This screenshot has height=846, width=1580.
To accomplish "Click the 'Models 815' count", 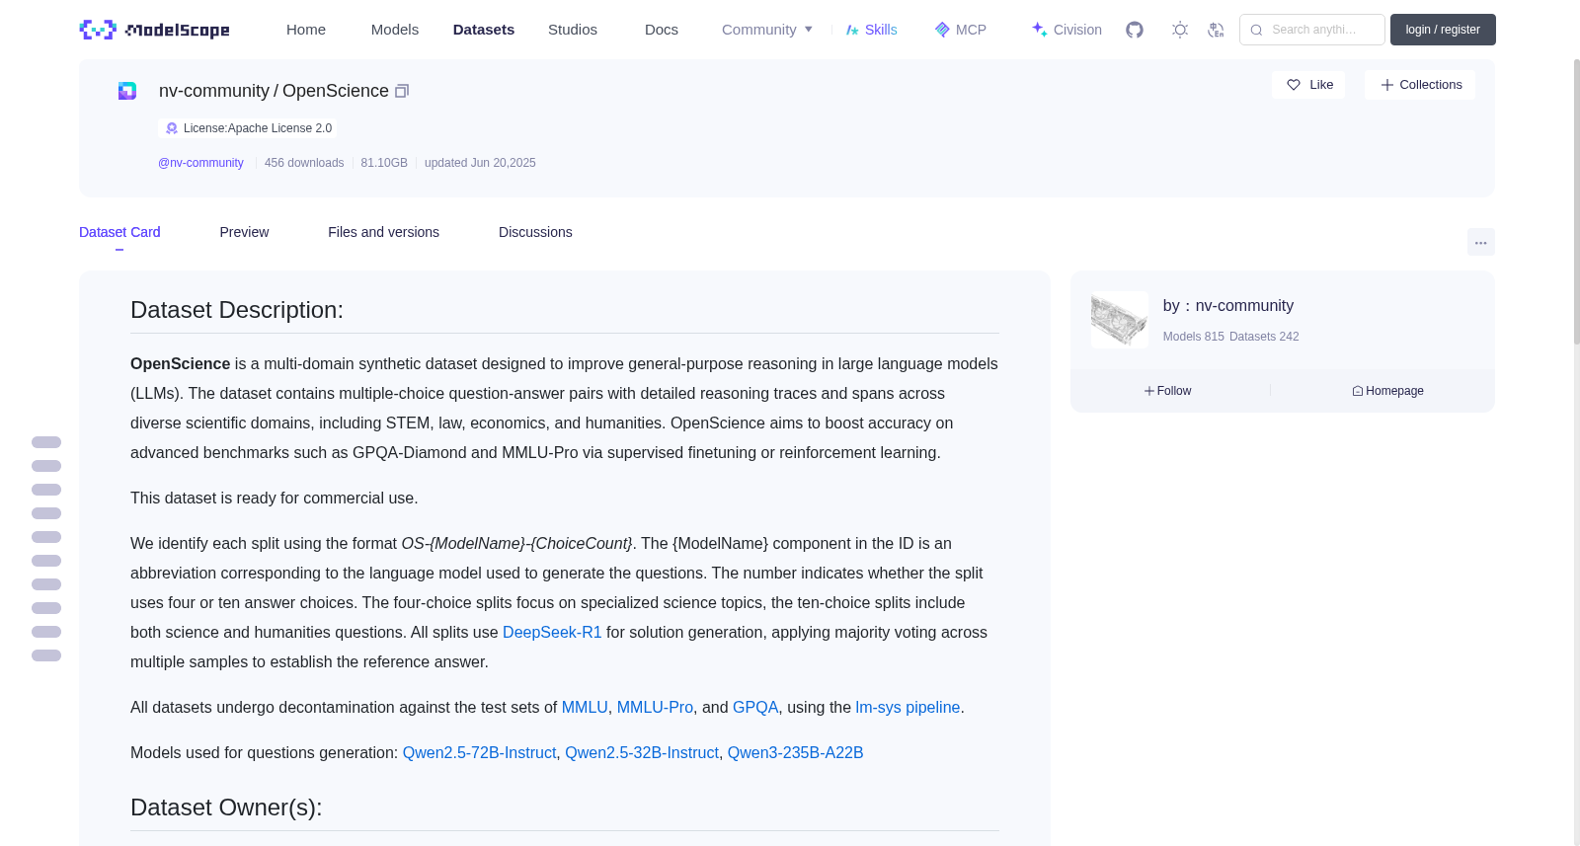I will (1194, 337).
